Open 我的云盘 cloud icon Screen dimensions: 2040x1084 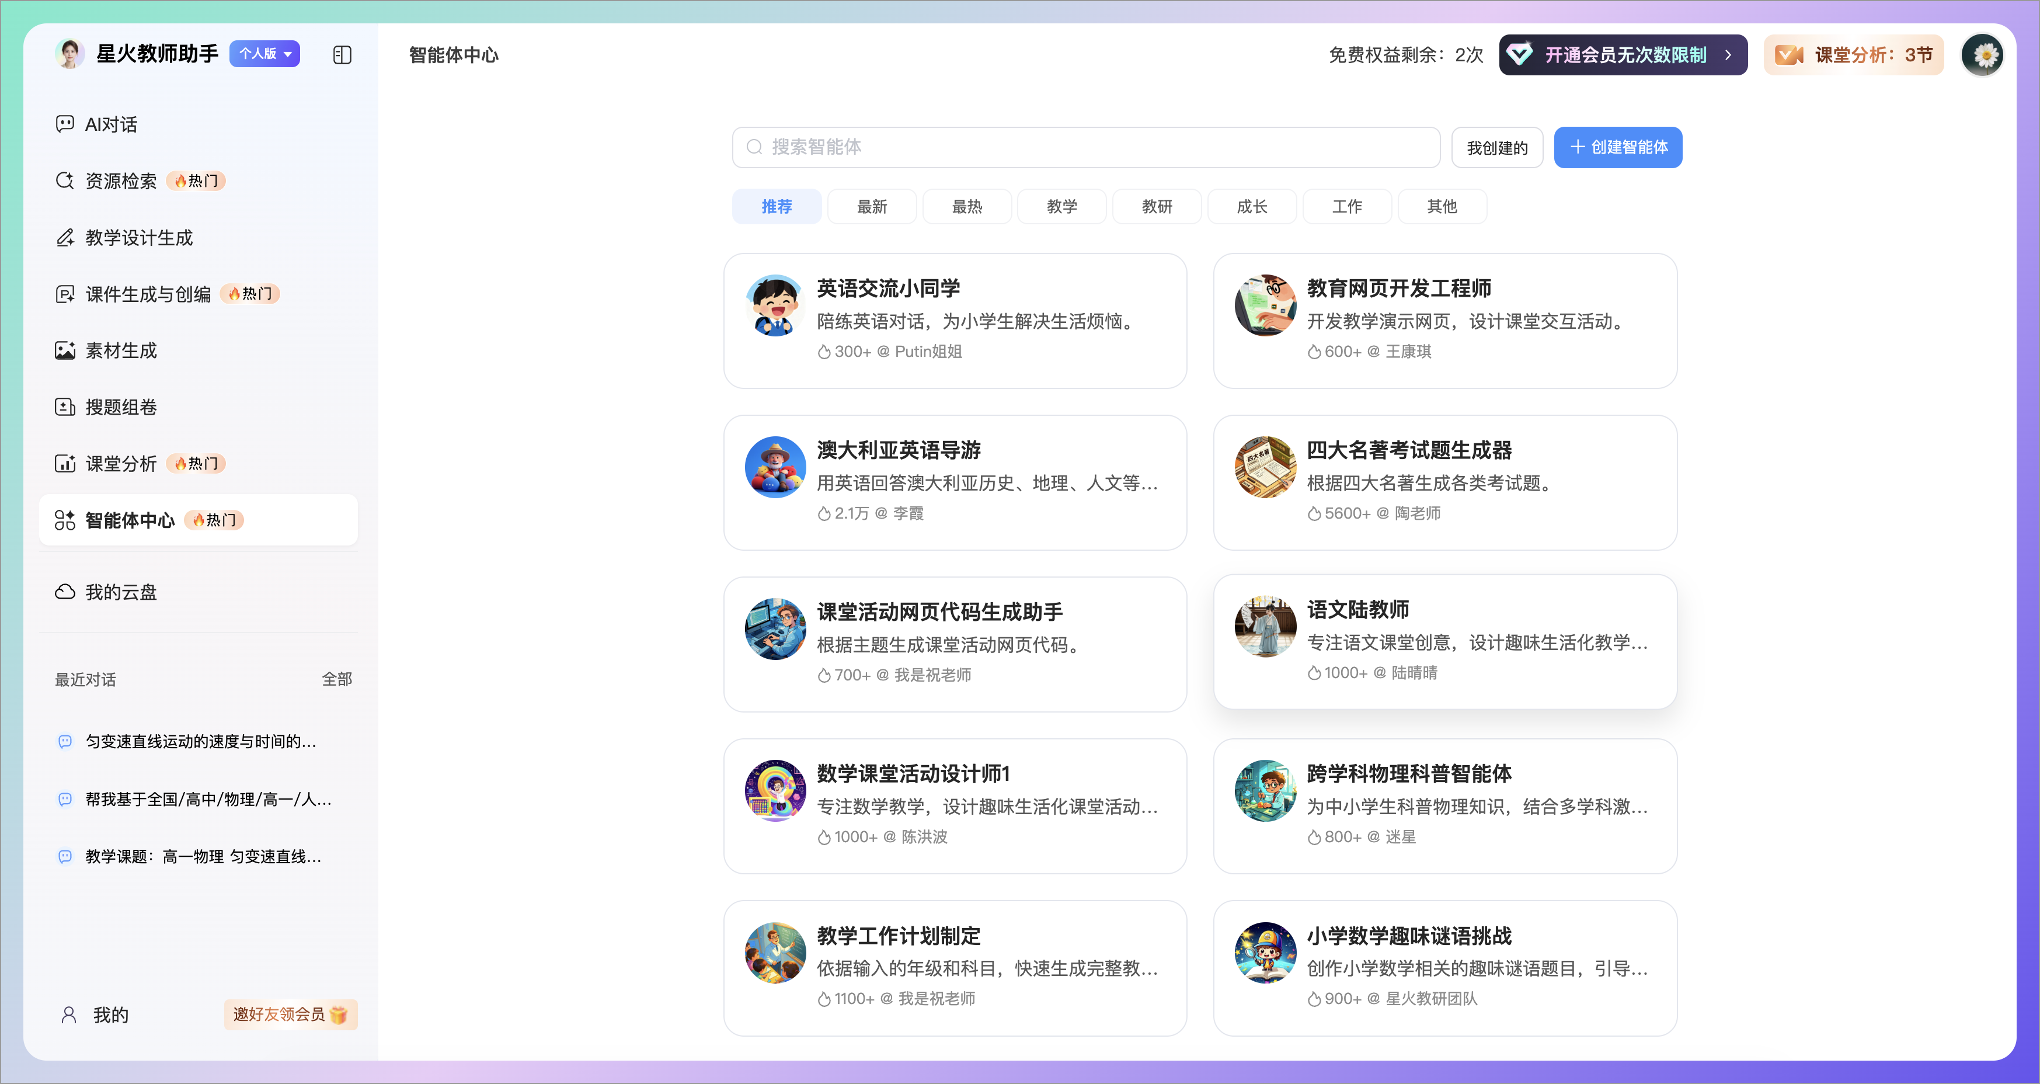click(x=65, y=592)
